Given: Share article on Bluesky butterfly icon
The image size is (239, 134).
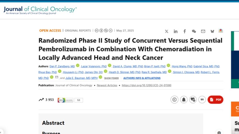Looking at the screenshot, I should 212,32.
